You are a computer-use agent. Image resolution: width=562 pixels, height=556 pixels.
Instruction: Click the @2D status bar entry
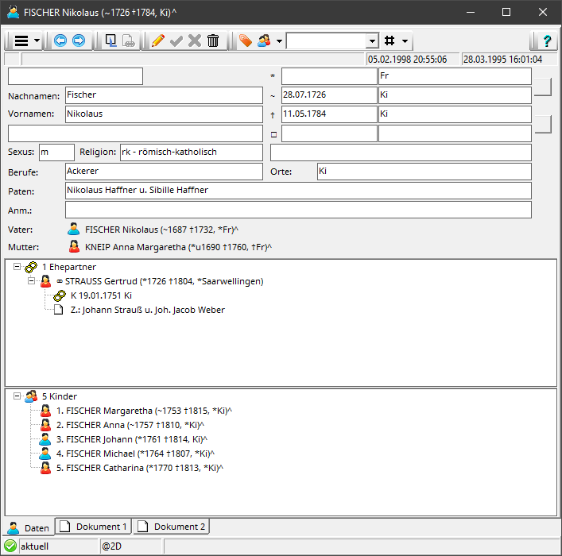point(130,546)
